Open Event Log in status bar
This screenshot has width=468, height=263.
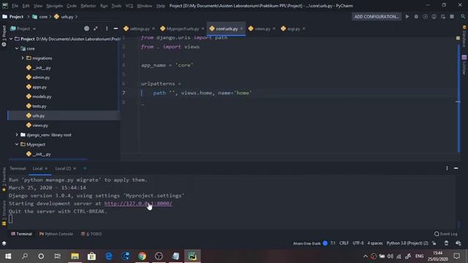[446, 234]
